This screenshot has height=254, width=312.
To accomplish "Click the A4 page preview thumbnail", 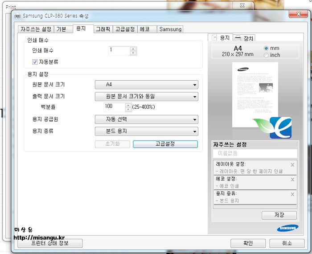I will [255, 94].
